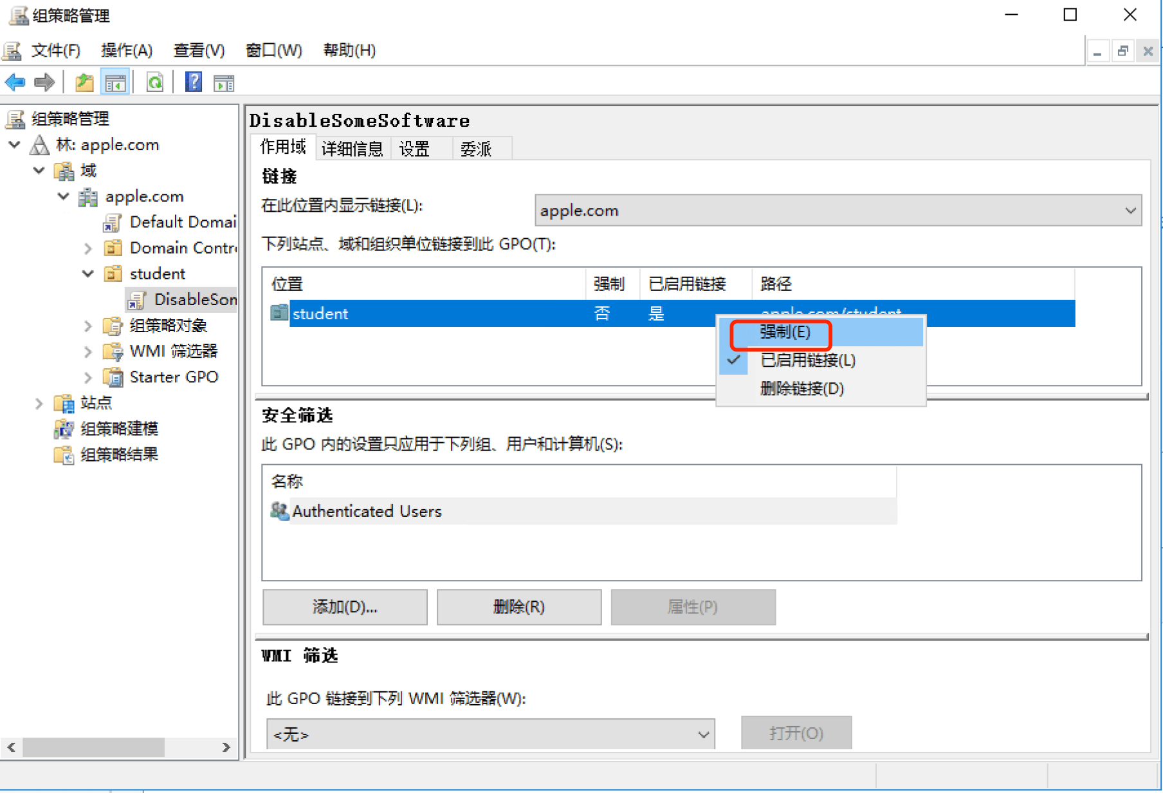This screenshot has width=1163, height=793.
Task: Enable 强制(E) in the context menu
Action: pos(785,332)
